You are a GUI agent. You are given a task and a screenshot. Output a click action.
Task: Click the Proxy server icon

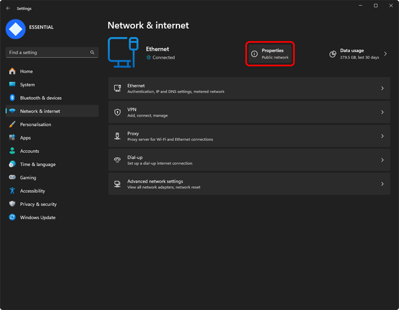tap(117, 136)
